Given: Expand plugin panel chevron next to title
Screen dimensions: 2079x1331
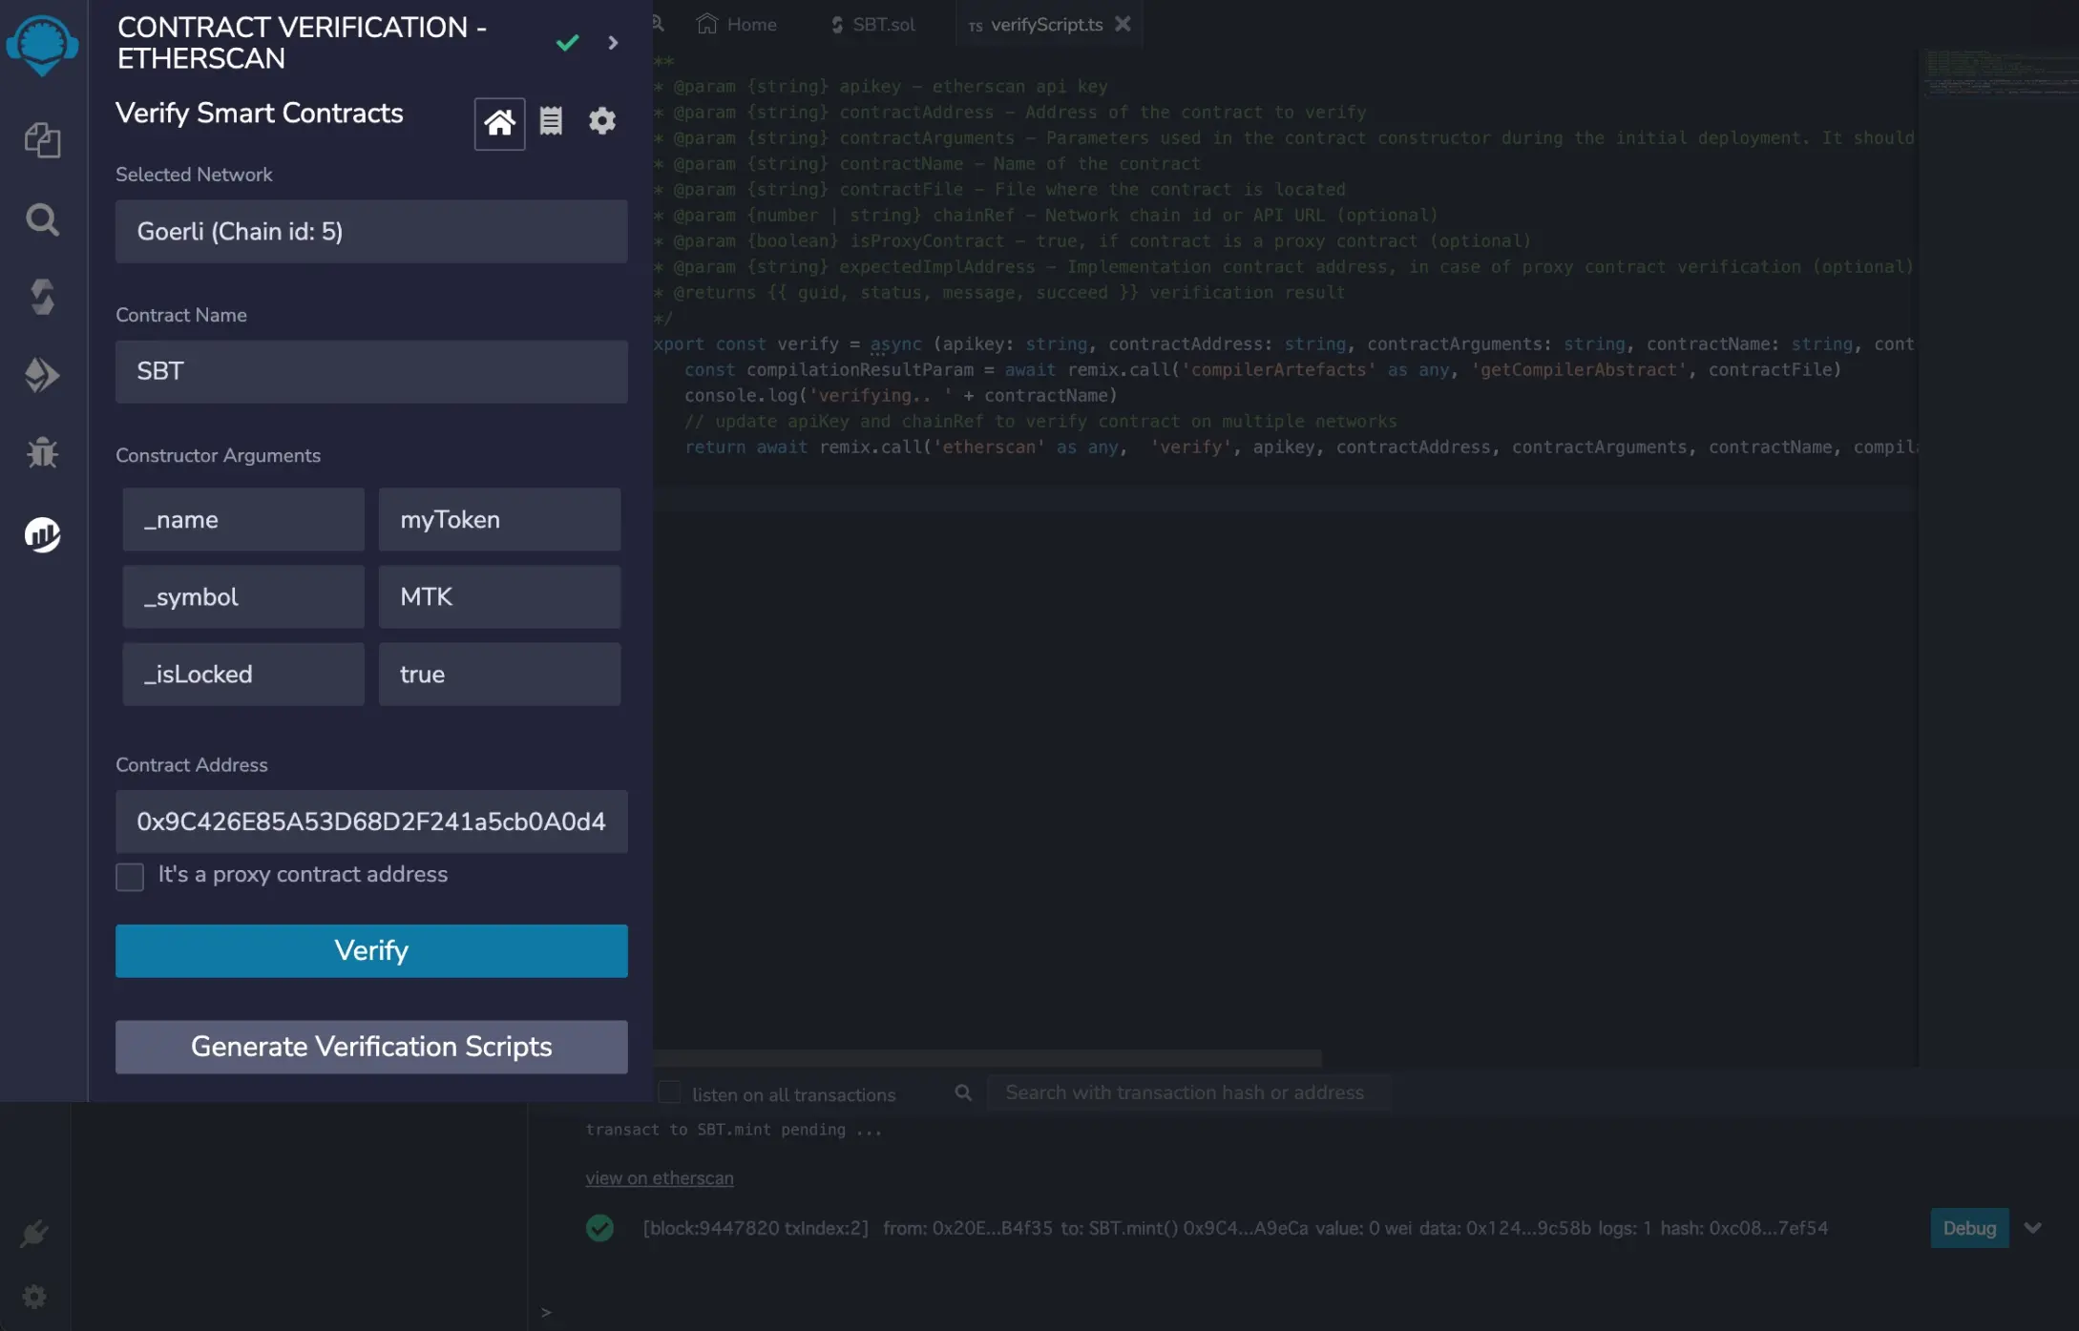Looking at the screenshot, I should click(613, 43).
